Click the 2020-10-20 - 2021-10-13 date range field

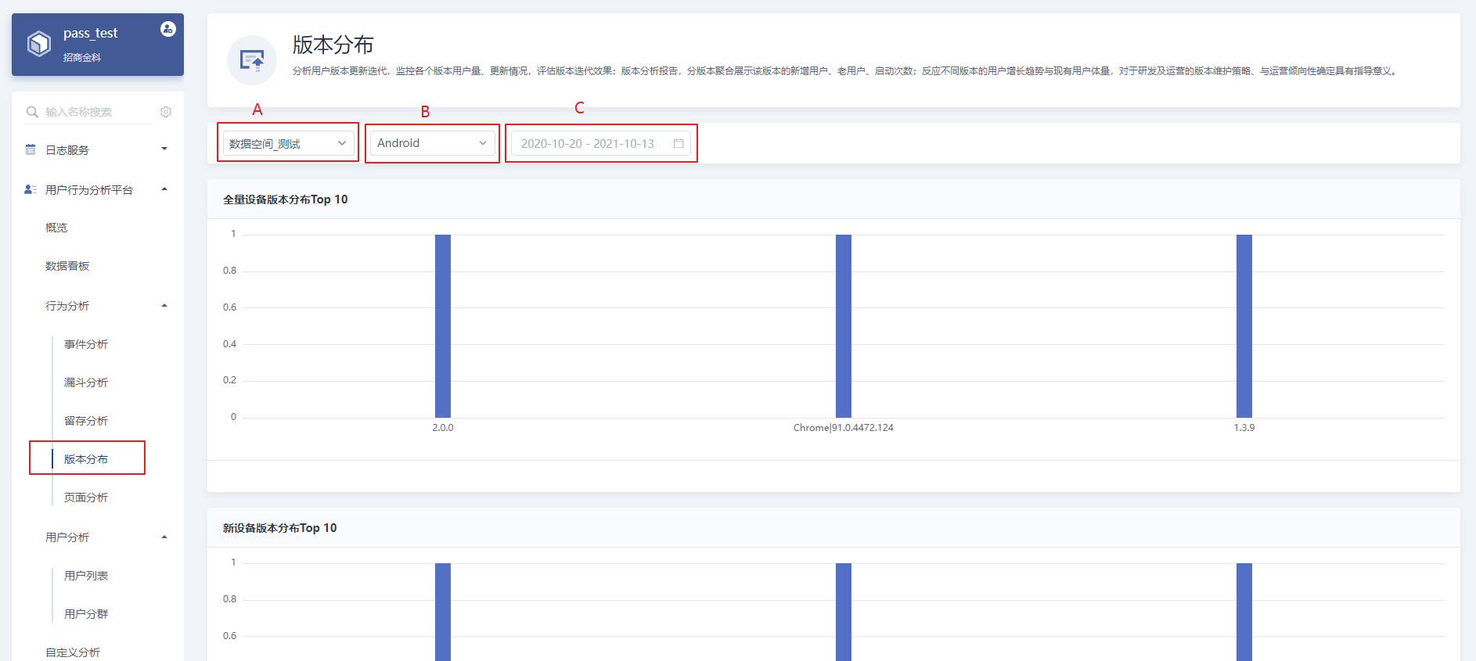601,143
